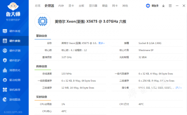
Task: Click the 4-Way code cache value
Action: click(156, 74)
